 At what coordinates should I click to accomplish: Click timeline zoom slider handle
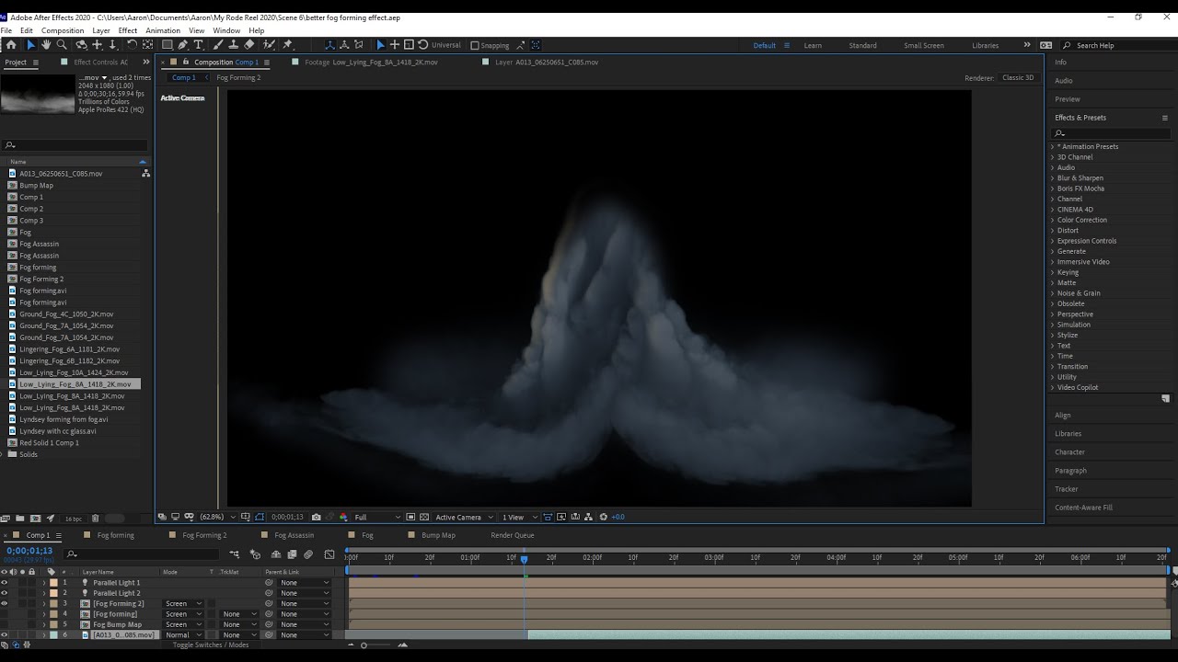coord(364,645)
